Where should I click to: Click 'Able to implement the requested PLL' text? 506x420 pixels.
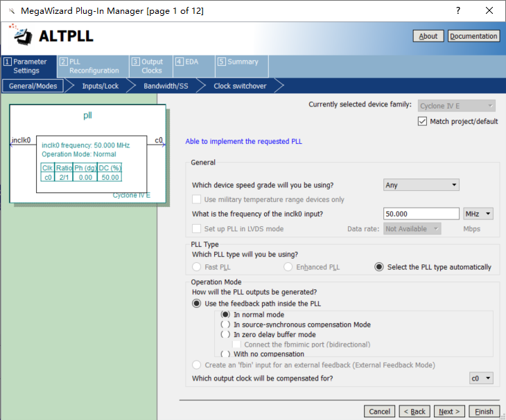click(243, 141)
